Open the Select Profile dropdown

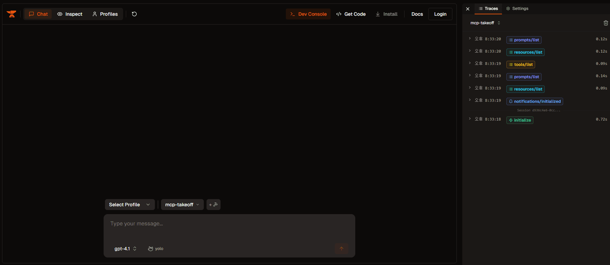point(130,205)
